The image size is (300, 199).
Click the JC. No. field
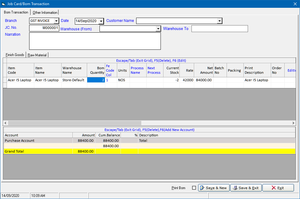click(x=44, y=28)
